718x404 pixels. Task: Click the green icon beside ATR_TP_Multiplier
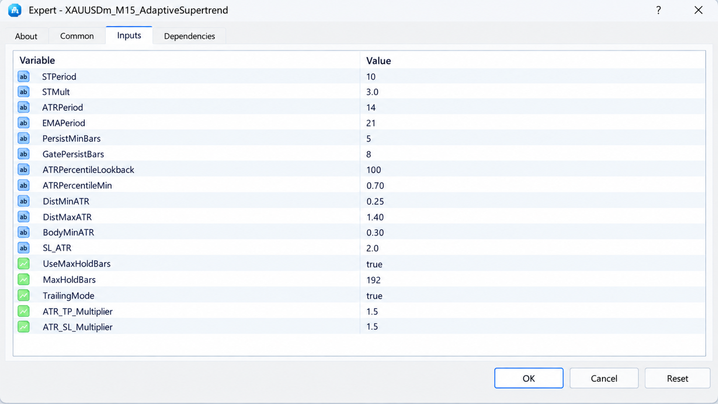coord(24,311)
